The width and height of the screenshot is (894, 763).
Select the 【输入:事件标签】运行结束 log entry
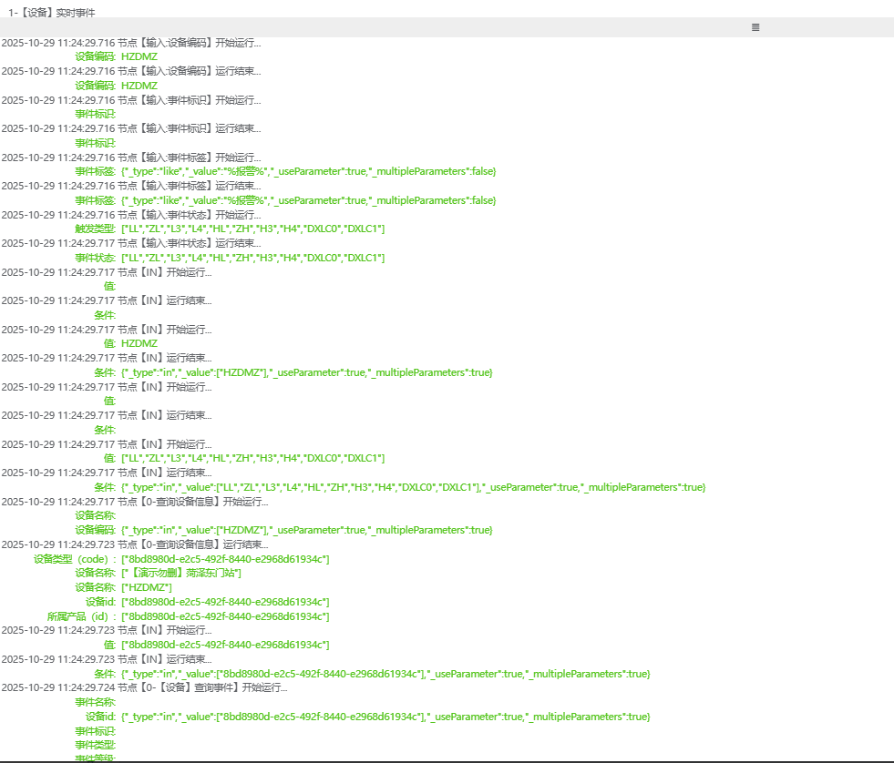point(131,186)
